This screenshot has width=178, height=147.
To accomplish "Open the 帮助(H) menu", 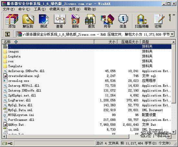I will 90,9.
